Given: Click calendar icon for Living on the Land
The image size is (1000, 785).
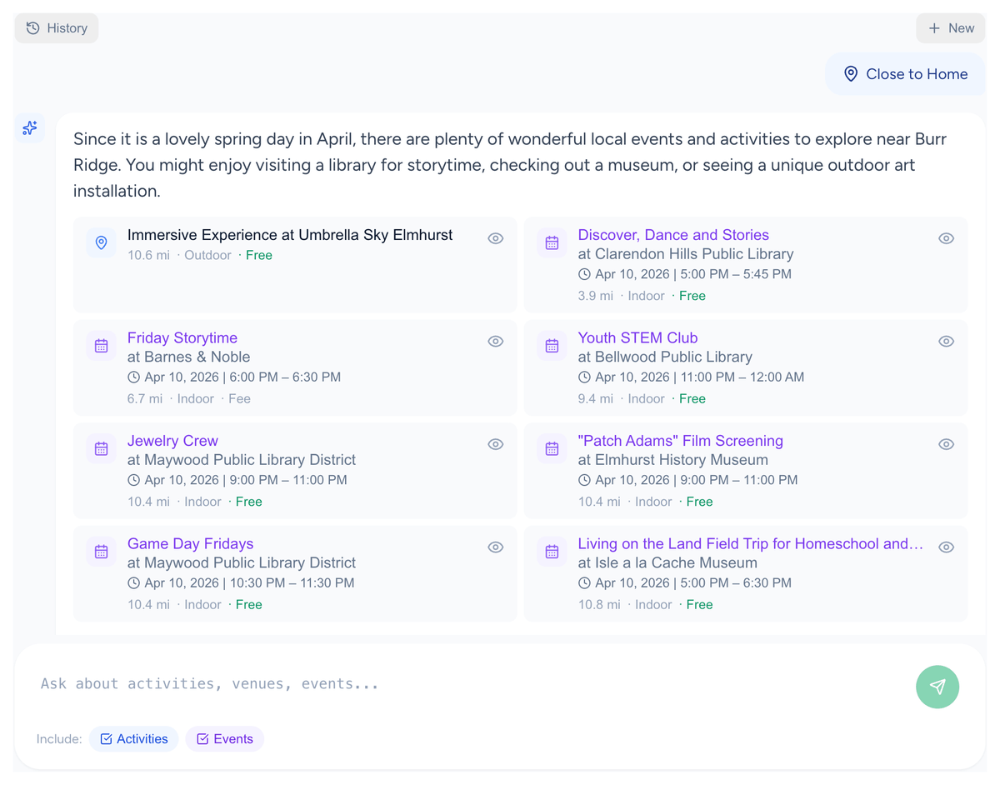Looking at the screenshot, I should point(552,552).
